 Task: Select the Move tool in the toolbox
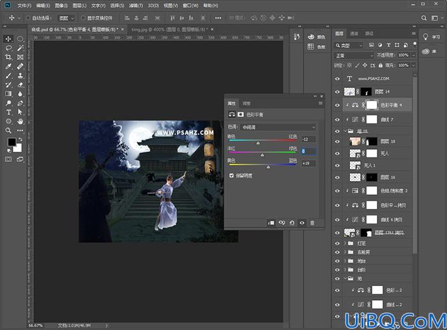[8, 39]
